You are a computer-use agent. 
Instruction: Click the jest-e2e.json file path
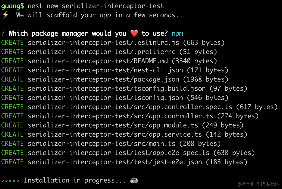[x=115, y=162]
